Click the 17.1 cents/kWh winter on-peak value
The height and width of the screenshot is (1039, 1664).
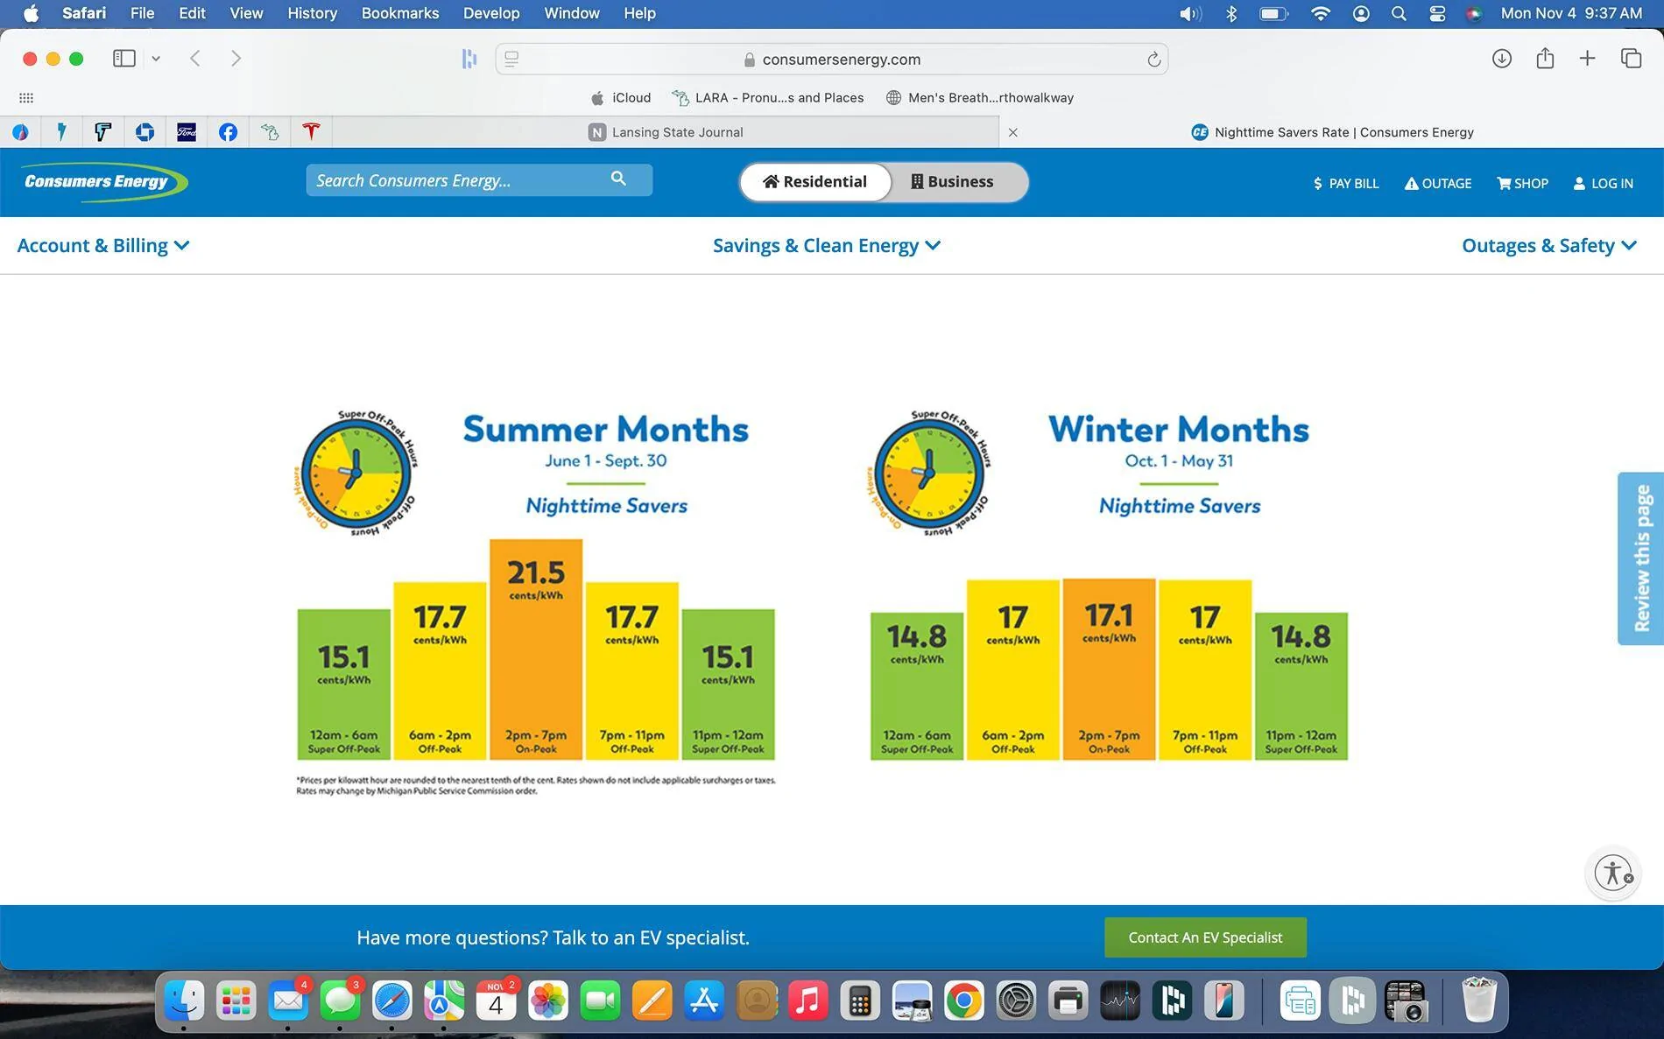[x=1109, y=621]
